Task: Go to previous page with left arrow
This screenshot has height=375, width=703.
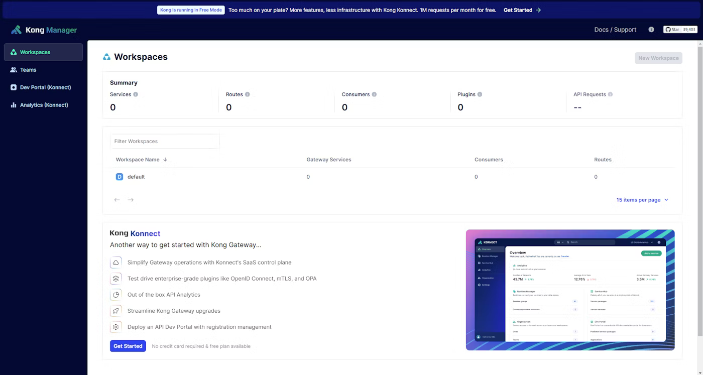Action: click(117, 200)
